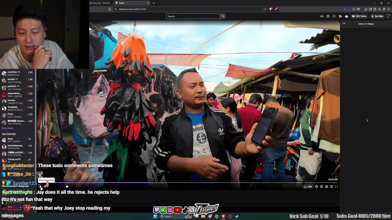
Task: Open Twitch whispers speech bubble icon
Action: [334, 16]
